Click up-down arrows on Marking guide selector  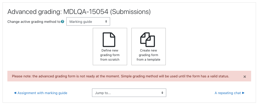point(106,22)
